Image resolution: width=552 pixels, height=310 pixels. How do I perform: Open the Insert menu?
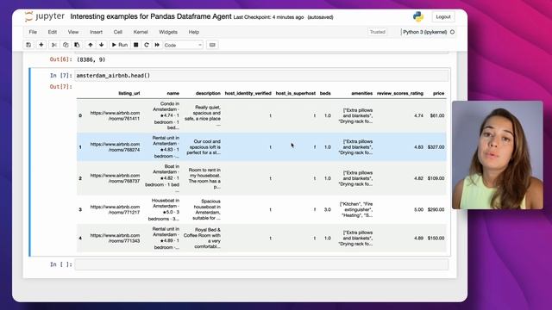(96, 32)
